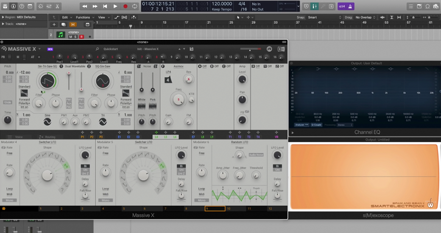Select the VR modulator tab

276,137
